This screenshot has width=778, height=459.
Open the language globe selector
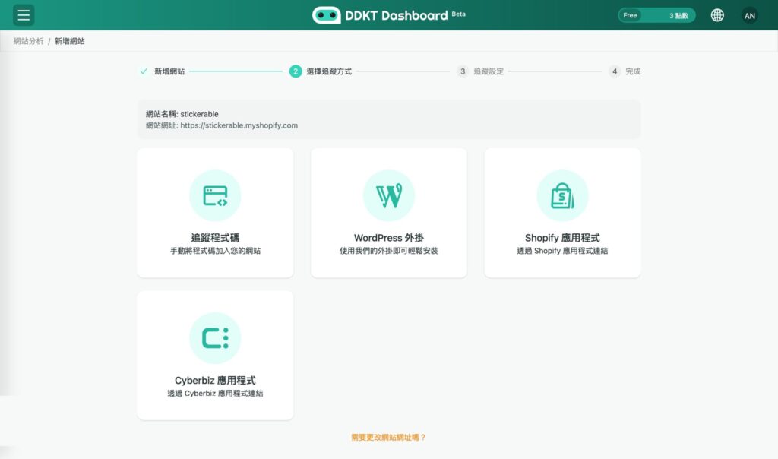[717, 14]
